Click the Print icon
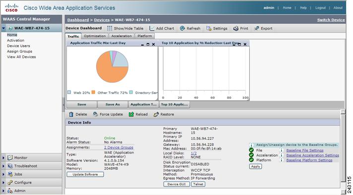Image resolution: width=353 pixels, height=195 pixels. (x=235, y=29)
